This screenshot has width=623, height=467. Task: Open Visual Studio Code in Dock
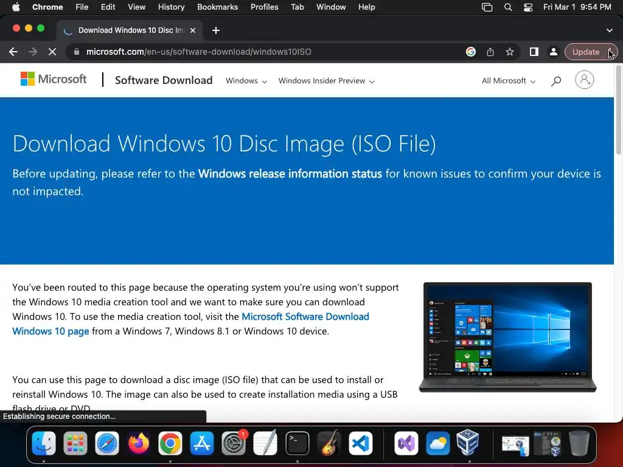pyautogui.click(x=361, y=443)
